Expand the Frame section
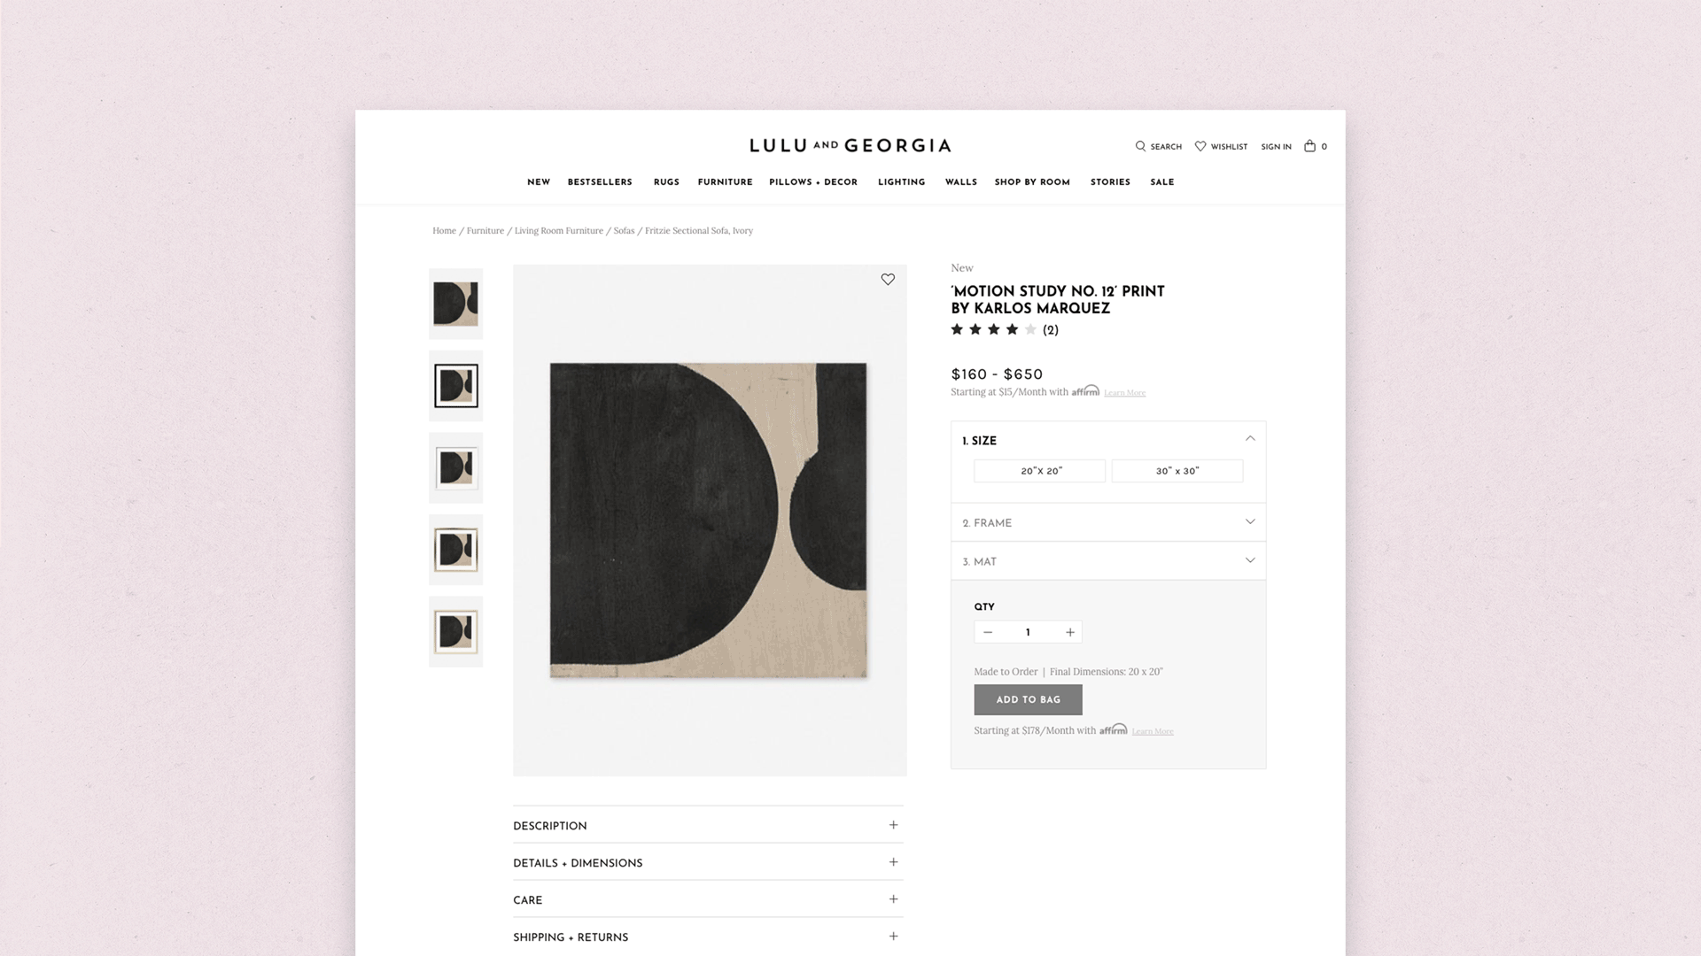1701x956 pixels. click(1108, 522)
